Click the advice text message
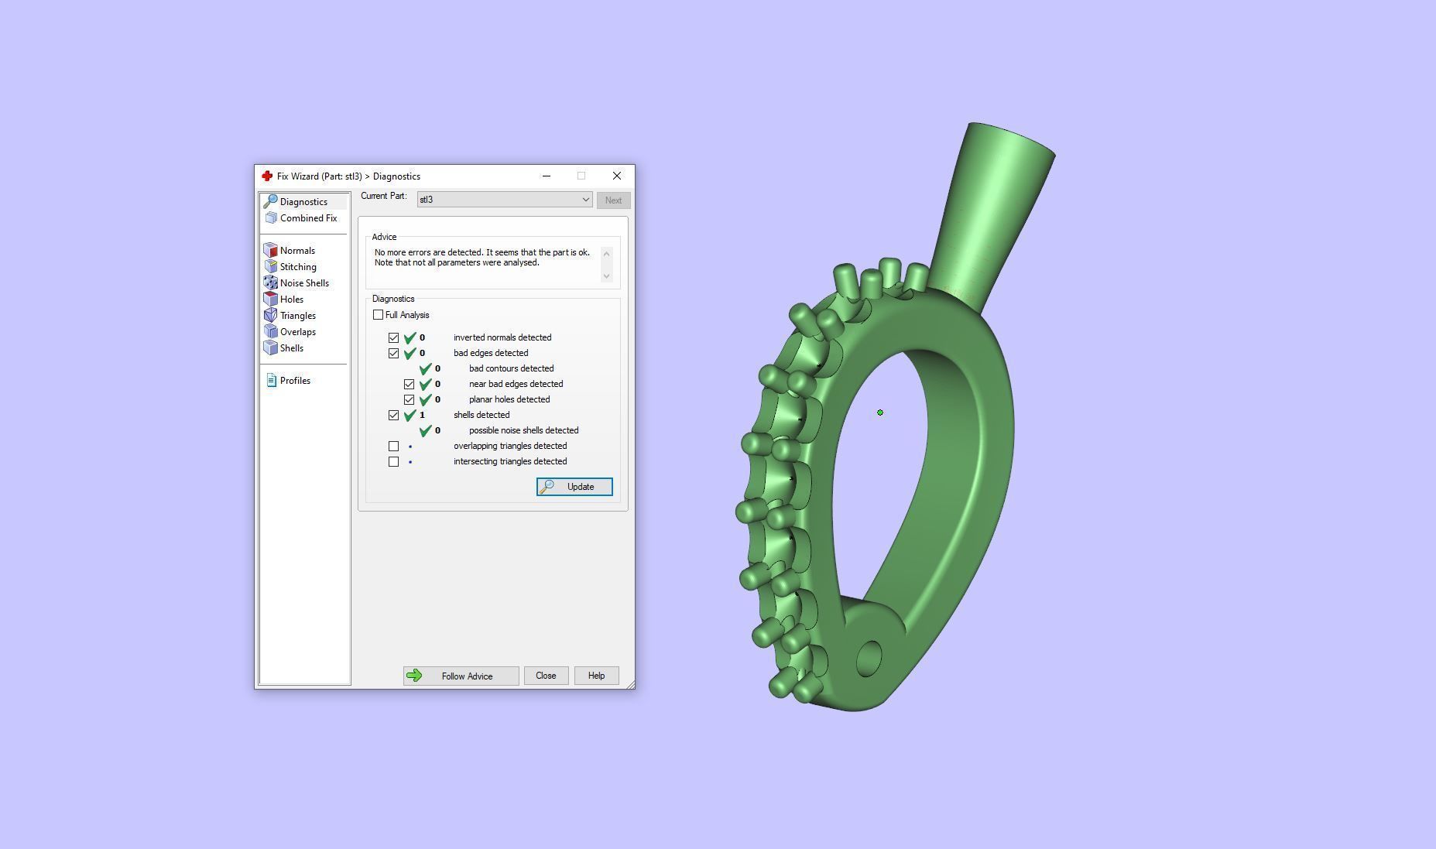1436x849 pixels. tap(482, 258)
